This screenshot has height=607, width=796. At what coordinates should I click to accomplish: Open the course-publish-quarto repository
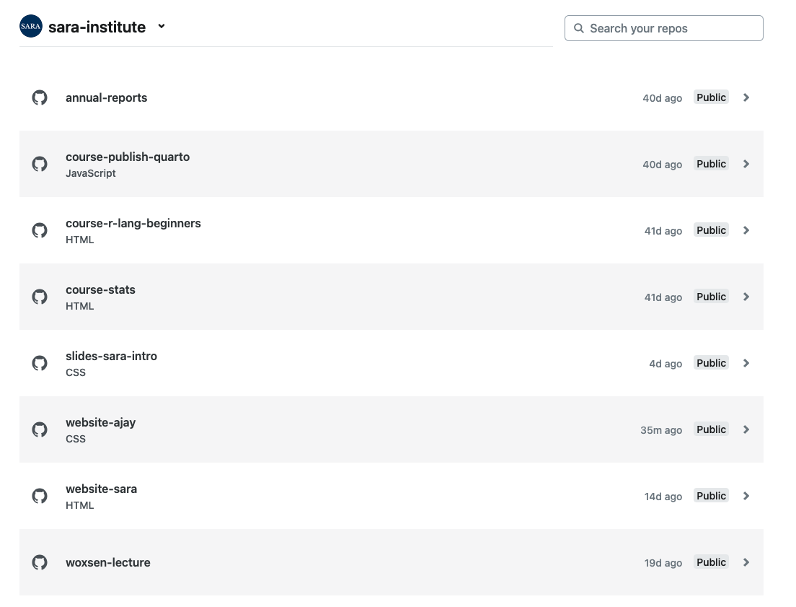(x=128, y=157)
